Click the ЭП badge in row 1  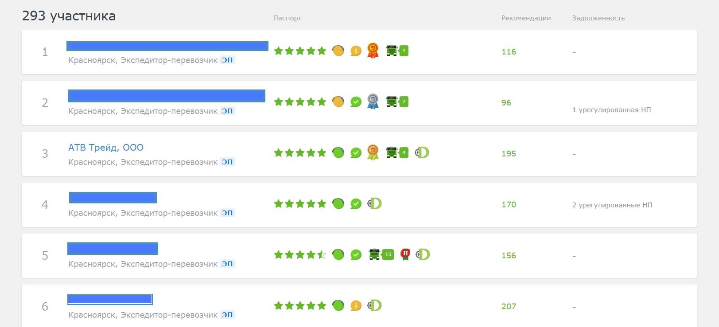click(x=227, y=60)
